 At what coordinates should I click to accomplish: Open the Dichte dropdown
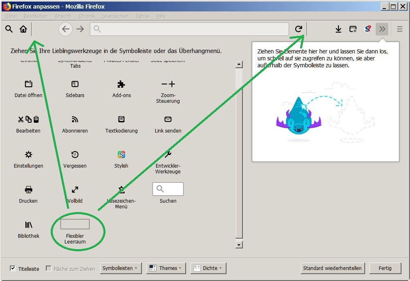pos(208,268)
